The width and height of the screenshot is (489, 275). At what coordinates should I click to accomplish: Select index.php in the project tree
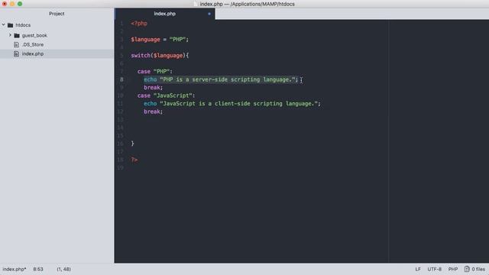click(x=33, y=53)
